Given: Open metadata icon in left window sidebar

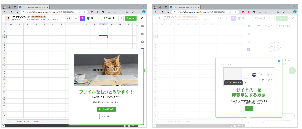Looking at the screenshot, I should pos(142,42).
